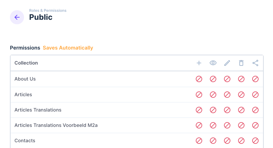Toggle read permission for About Us
Screen dimensions: 273x148
pos(213,79)
